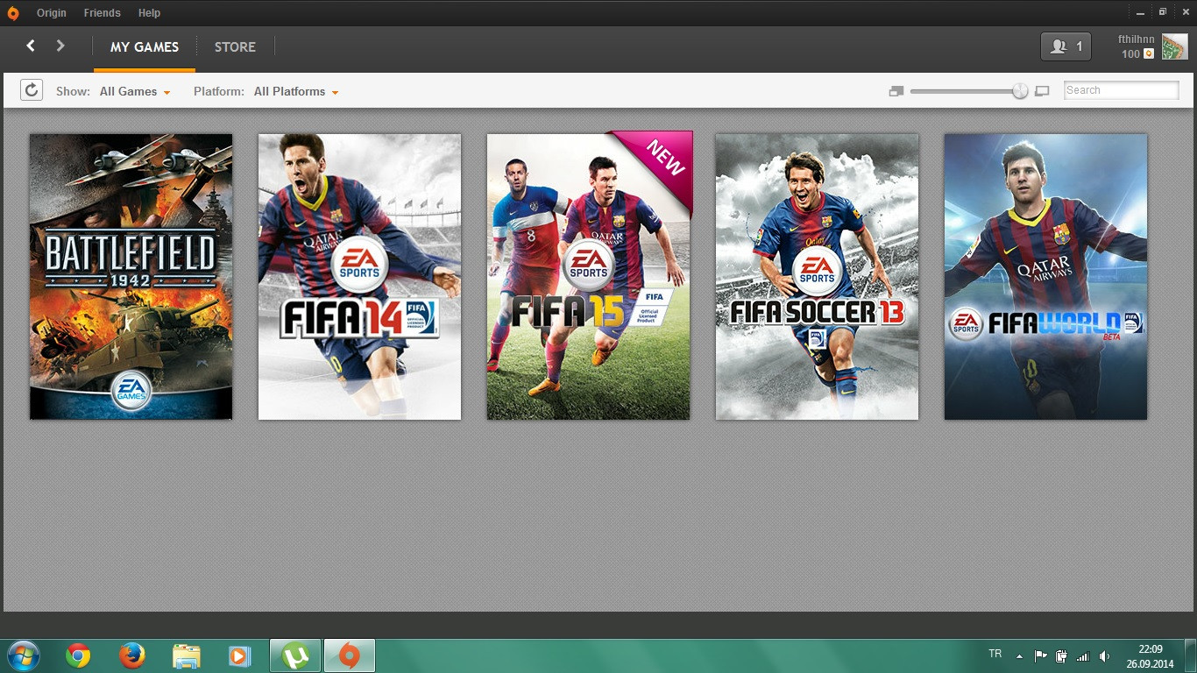
Task: Click the 100 Origin points value
Action: 1130,54
